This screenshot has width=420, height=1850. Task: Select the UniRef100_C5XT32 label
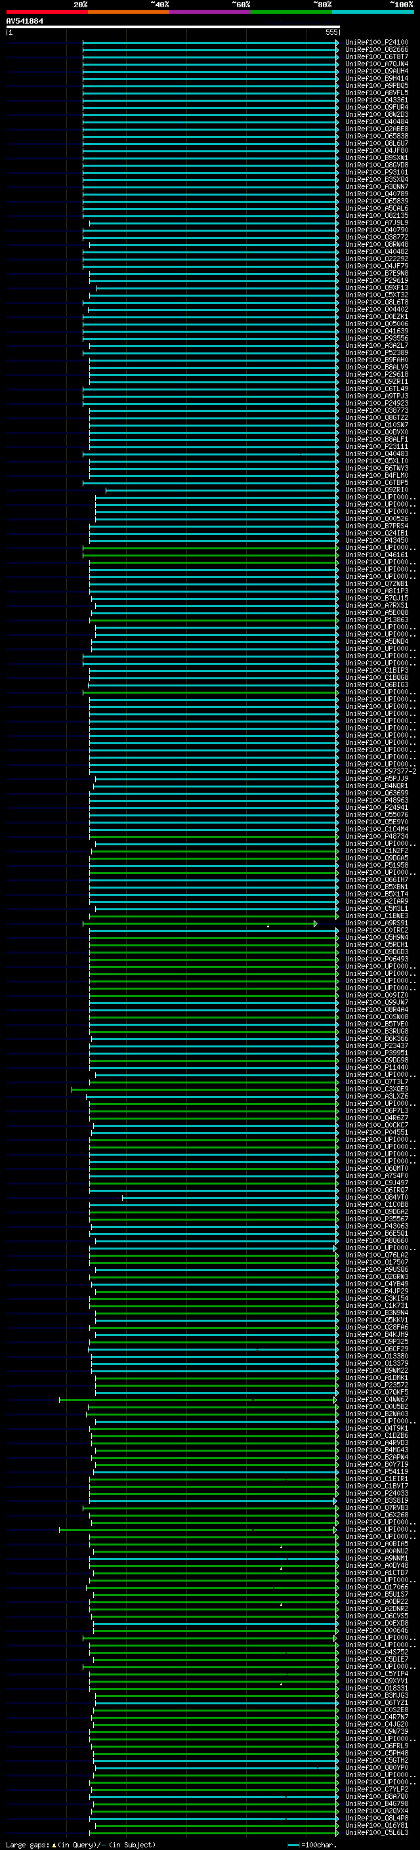(377, 295)
